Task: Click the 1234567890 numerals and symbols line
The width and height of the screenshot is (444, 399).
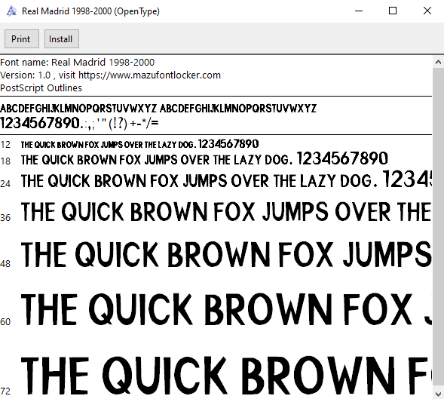Action: [79, 123]
